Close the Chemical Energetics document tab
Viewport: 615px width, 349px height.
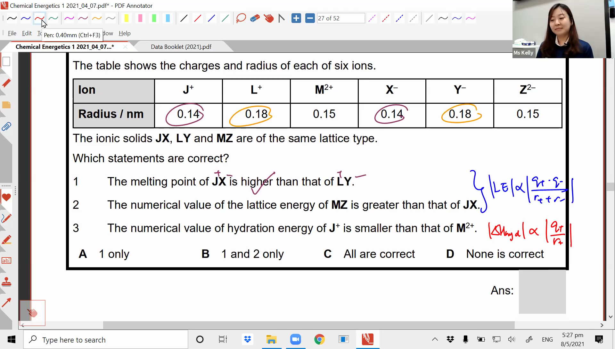coord(125,47)
